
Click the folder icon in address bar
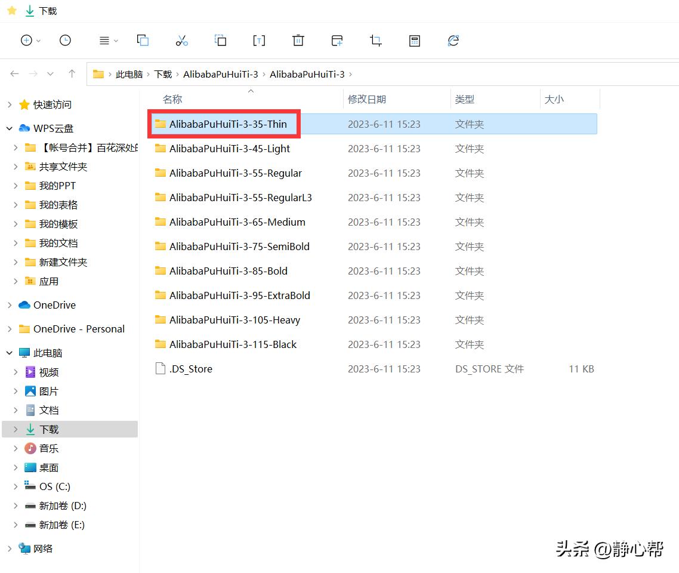click(98, 74)
